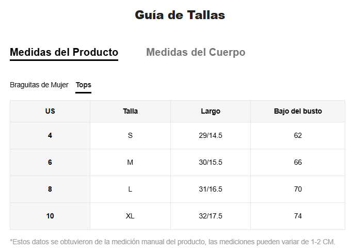Select US size 10 row cell
The height and width of the screenshot is (252, 353).
tap(50, 216)
